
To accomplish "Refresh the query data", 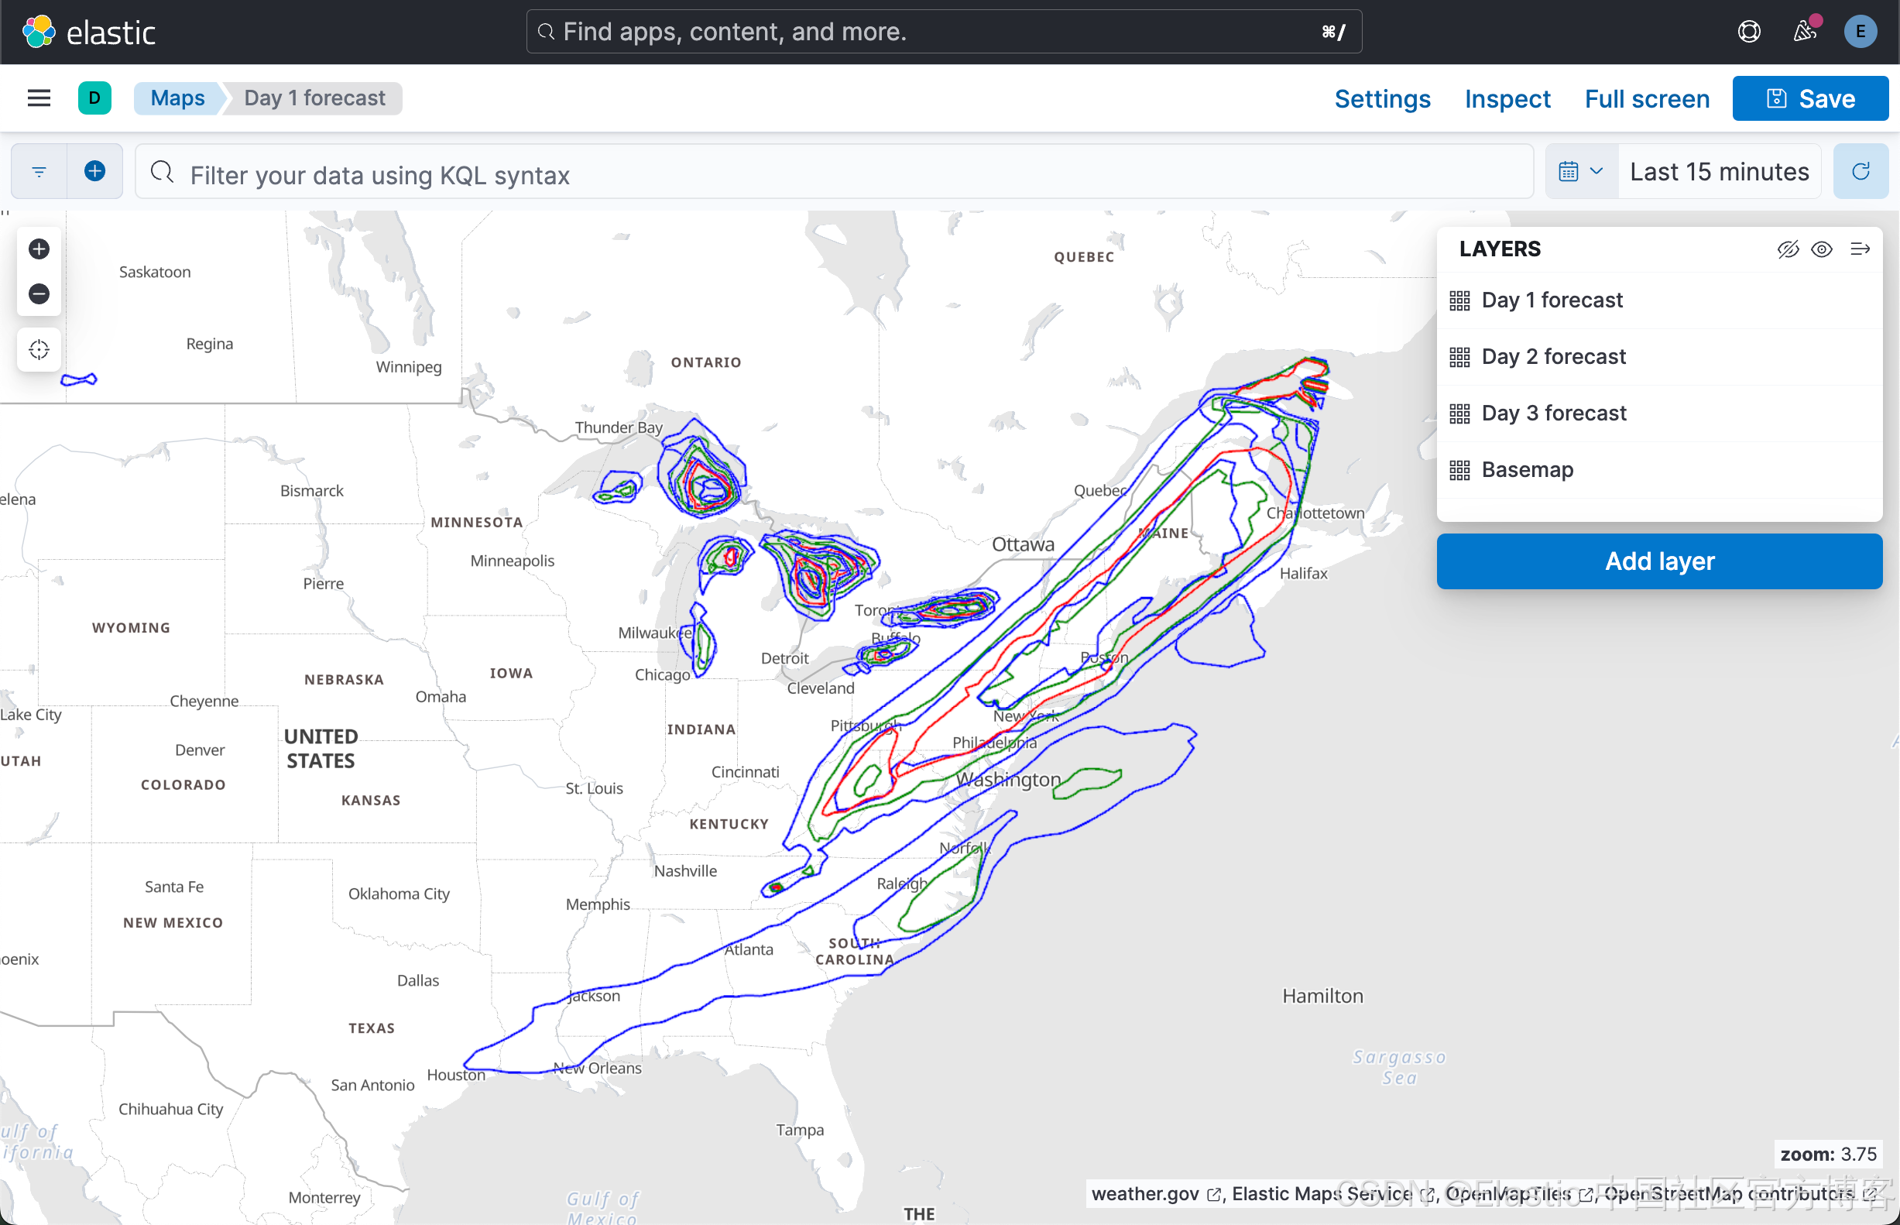I will (x=1861, y=171).
